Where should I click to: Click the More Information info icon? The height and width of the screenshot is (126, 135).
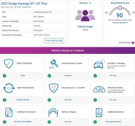(133, 43)
